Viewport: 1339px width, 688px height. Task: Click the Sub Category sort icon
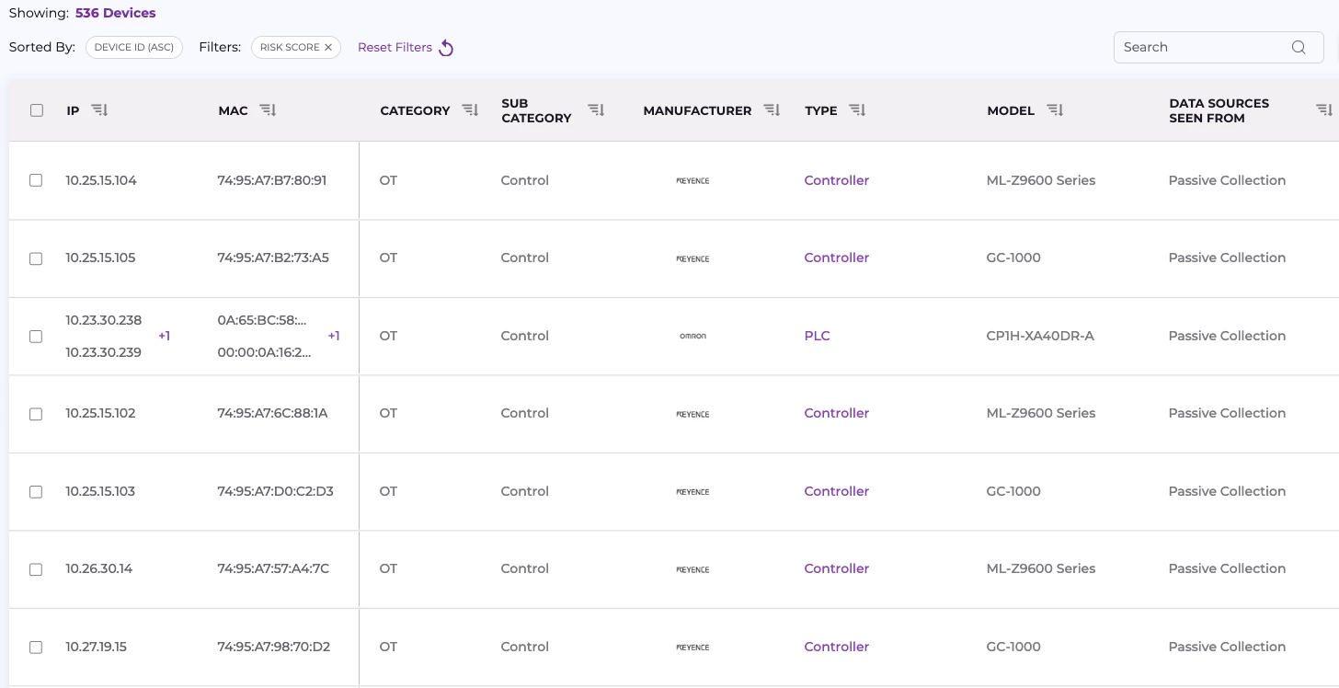[x=596, y=110]
